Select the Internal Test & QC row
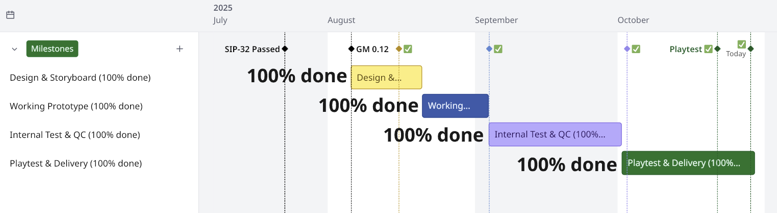This screenshot has width=777, height=213. pos(74,135)
